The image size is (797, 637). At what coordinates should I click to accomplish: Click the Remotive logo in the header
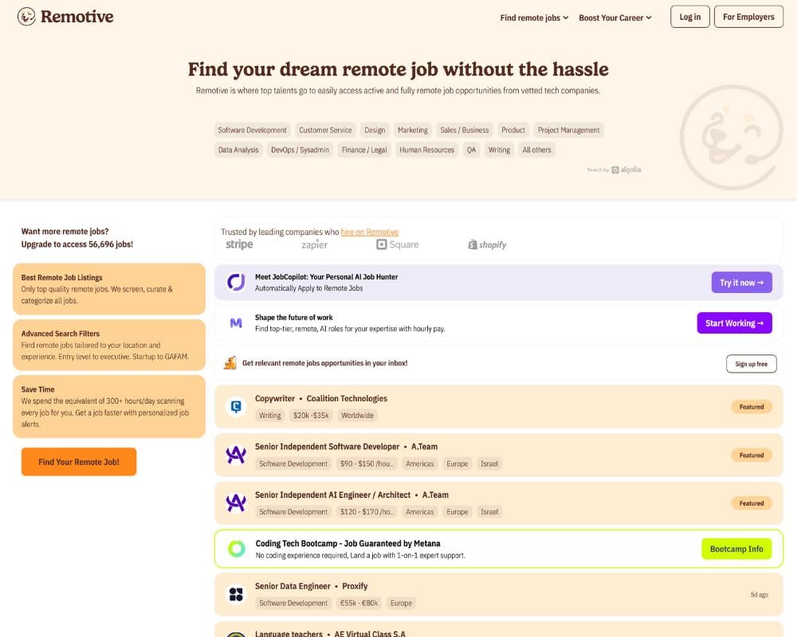(65, 17)
